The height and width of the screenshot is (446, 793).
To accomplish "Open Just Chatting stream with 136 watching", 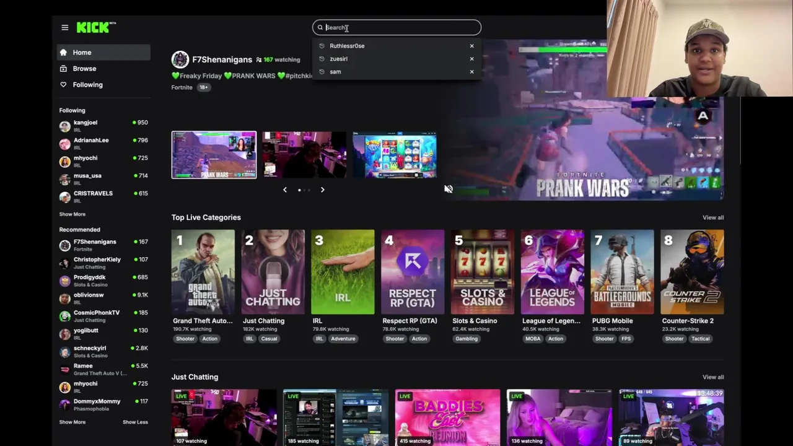I will [559, 418].
